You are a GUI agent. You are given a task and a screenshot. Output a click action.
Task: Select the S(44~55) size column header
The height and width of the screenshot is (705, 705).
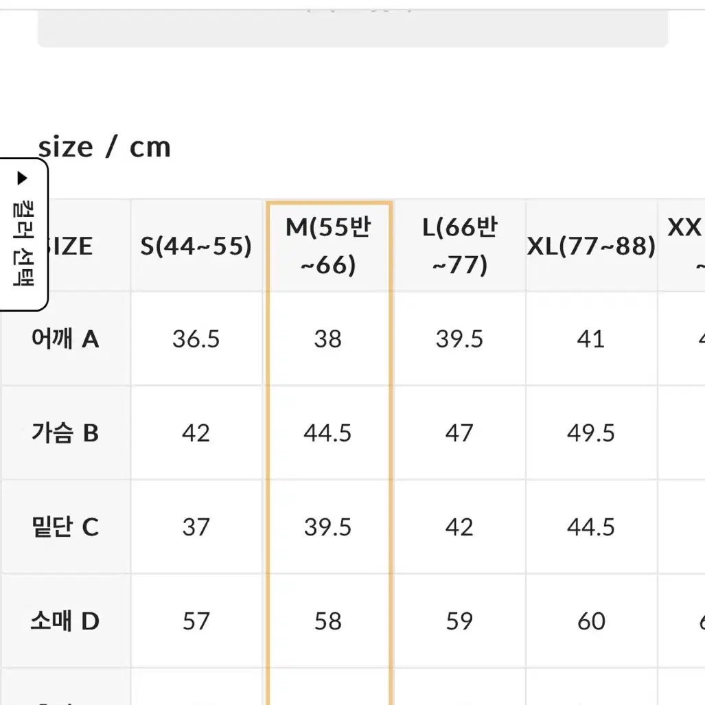click(x=196, y=246)
